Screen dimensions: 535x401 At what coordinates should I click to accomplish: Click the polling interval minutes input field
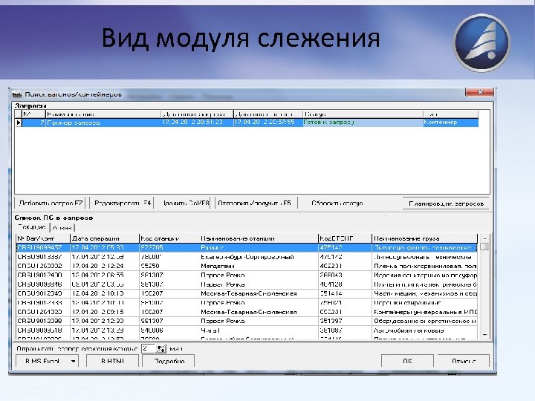pos(149,348)
